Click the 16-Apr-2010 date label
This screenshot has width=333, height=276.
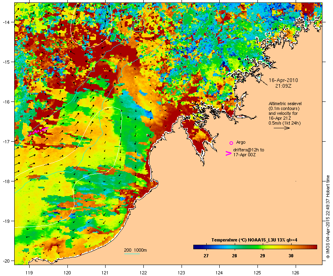coord(283,80)
